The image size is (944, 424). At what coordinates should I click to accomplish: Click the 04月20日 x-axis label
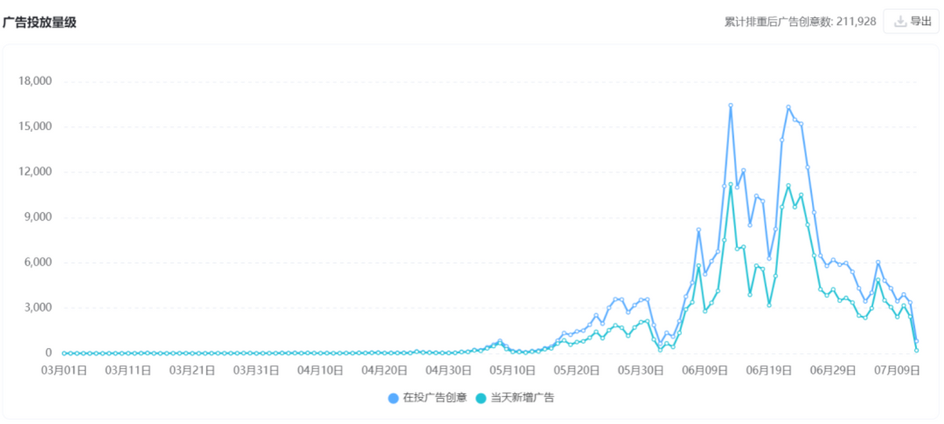(385, 370)
